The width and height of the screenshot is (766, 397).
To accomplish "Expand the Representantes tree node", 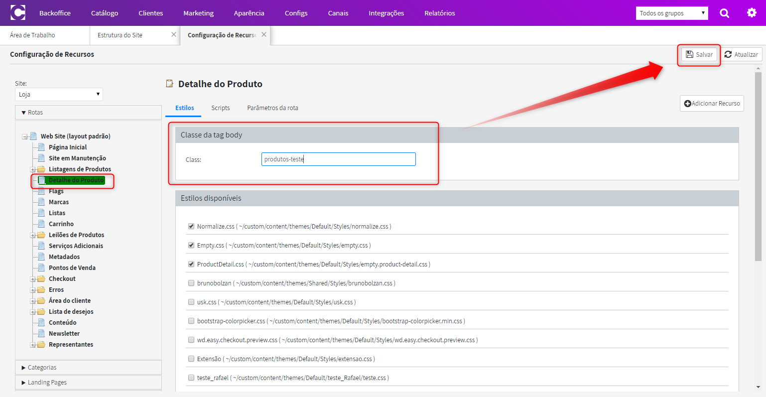I will pos(33,345).
